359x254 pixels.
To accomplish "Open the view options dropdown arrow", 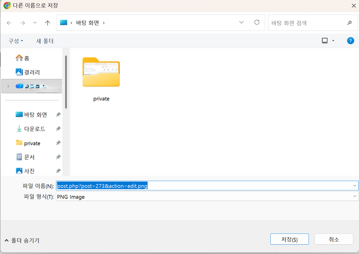I will tap(333, 41).
